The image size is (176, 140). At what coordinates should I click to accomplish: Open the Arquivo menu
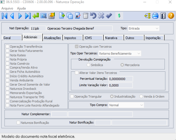(x=7, y=8)
